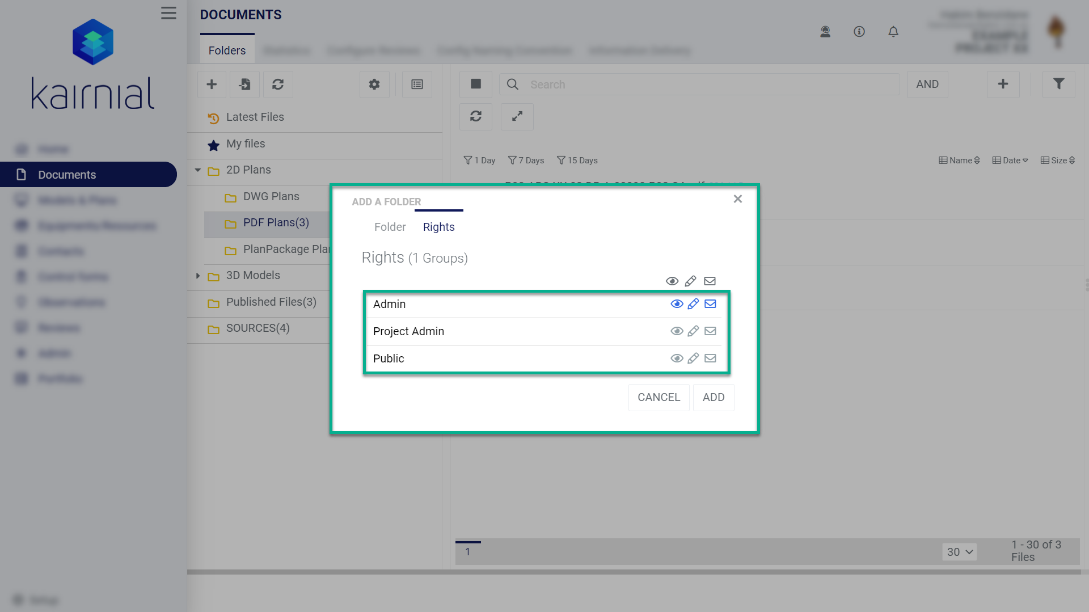1089x612 pixels.
Task: Click the import files icon in the folder toolbar
Action: [x=244, y=84]
